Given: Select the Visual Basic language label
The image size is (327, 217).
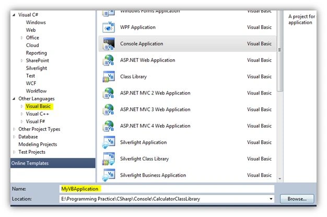Looking at the screenshot, I should pyautogui.click(x=38, y=106).
